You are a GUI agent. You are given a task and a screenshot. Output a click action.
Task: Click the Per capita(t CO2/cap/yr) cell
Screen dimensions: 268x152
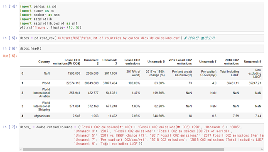click(x=208, y=73)
